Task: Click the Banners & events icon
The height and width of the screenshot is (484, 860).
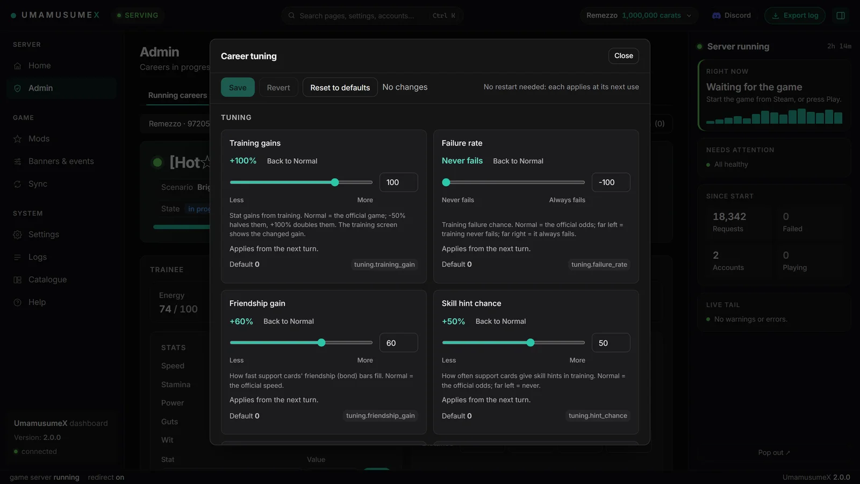Action: (x=18, y=161)
